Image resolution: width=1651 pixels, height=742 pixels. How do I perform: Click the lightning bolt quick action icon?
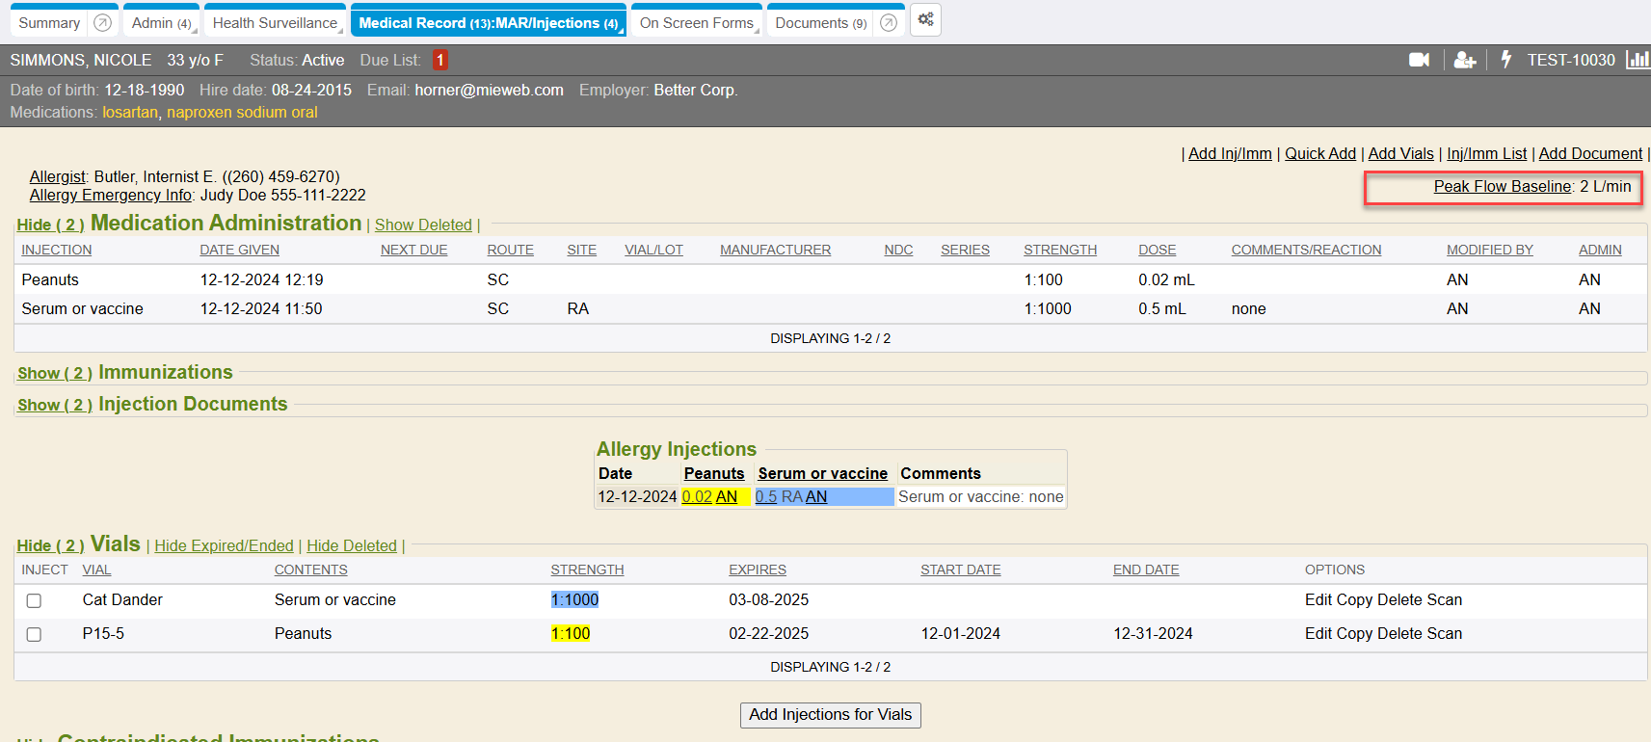coord(1505,60)
